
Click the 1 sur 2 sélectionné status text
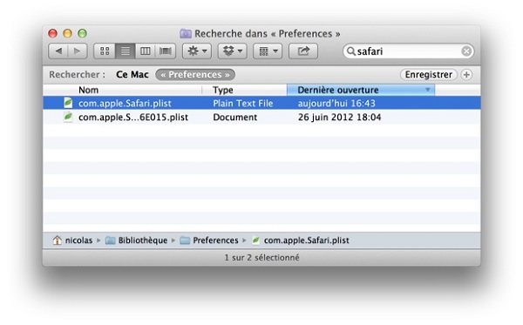[261, 258]
